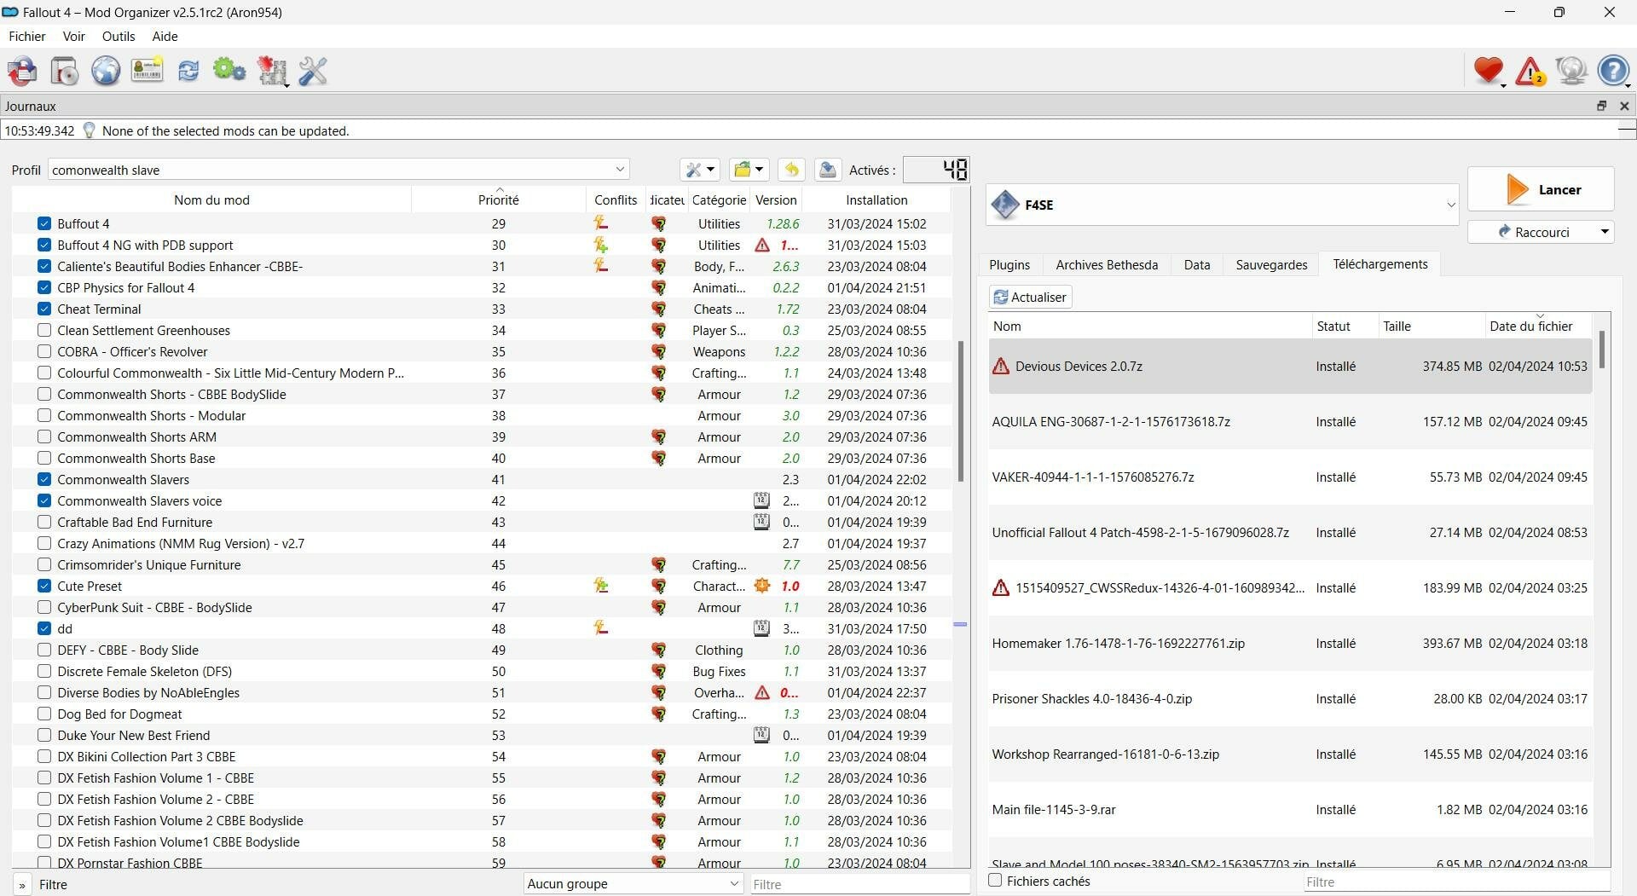This screenshot has height=896, width=1637.
Task: Click the version warning icon for Diverse Bodies
Action: [762, 692]
